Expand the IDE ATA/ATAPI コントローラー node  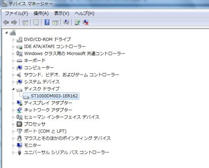point(13,46)
